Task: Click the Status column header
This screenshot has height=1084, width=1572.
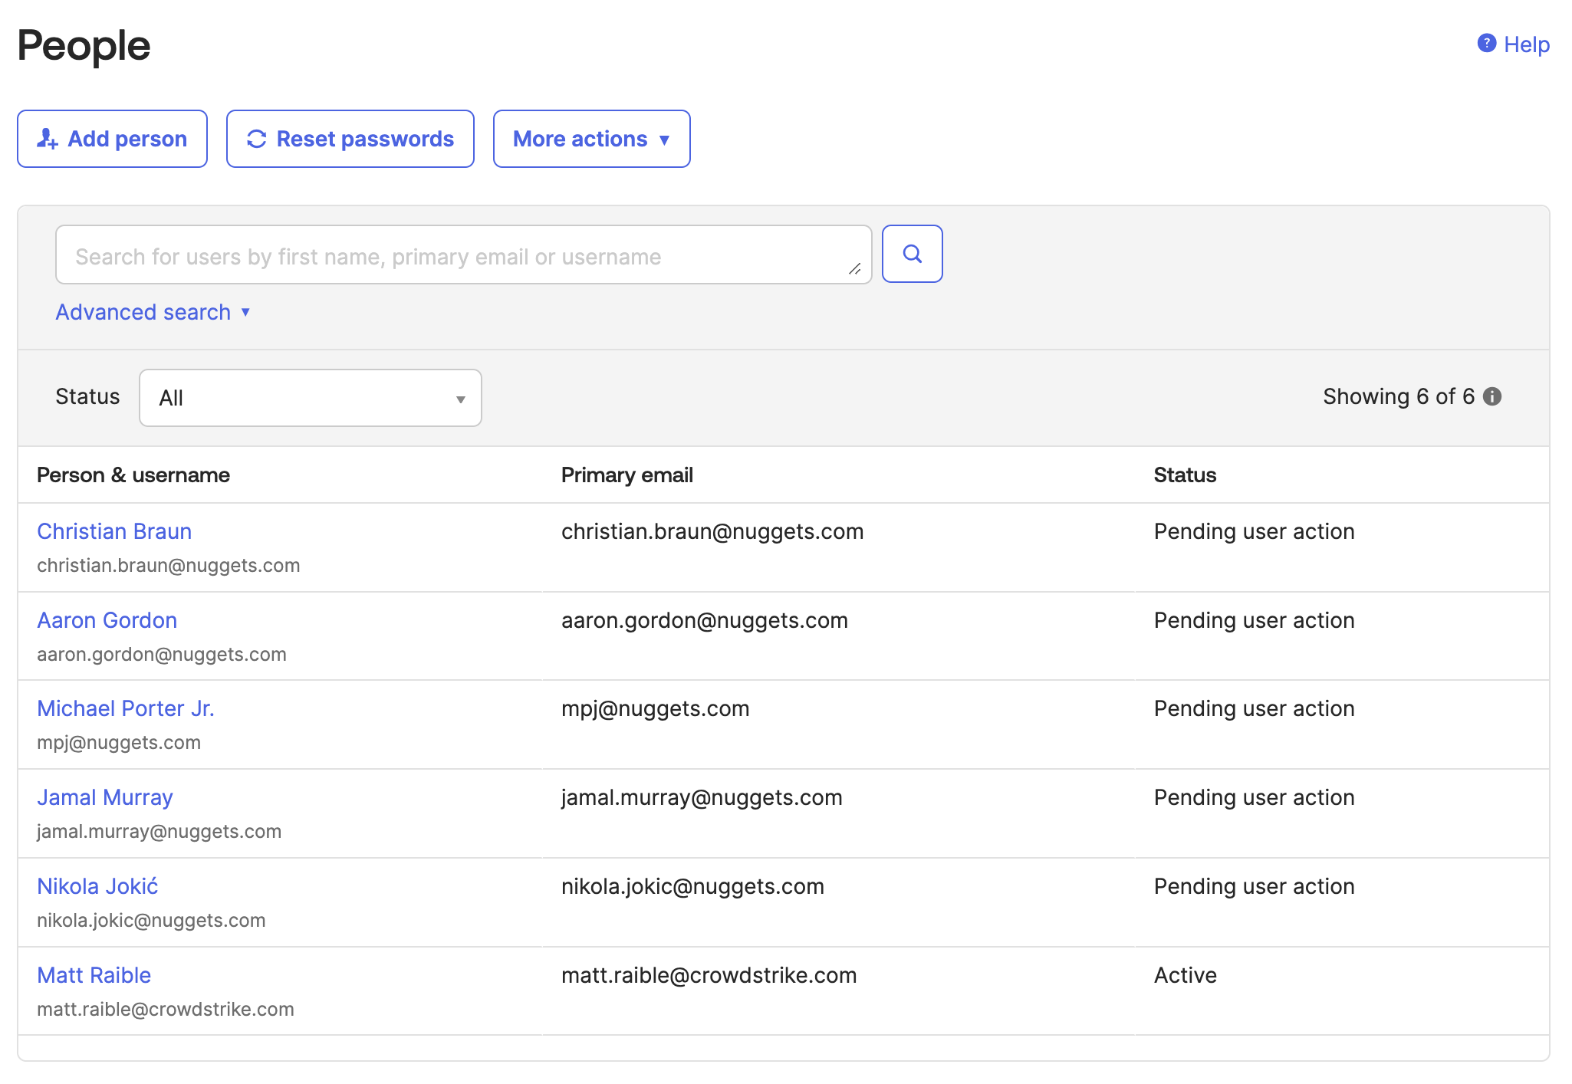Action: tap(1185, 475)
